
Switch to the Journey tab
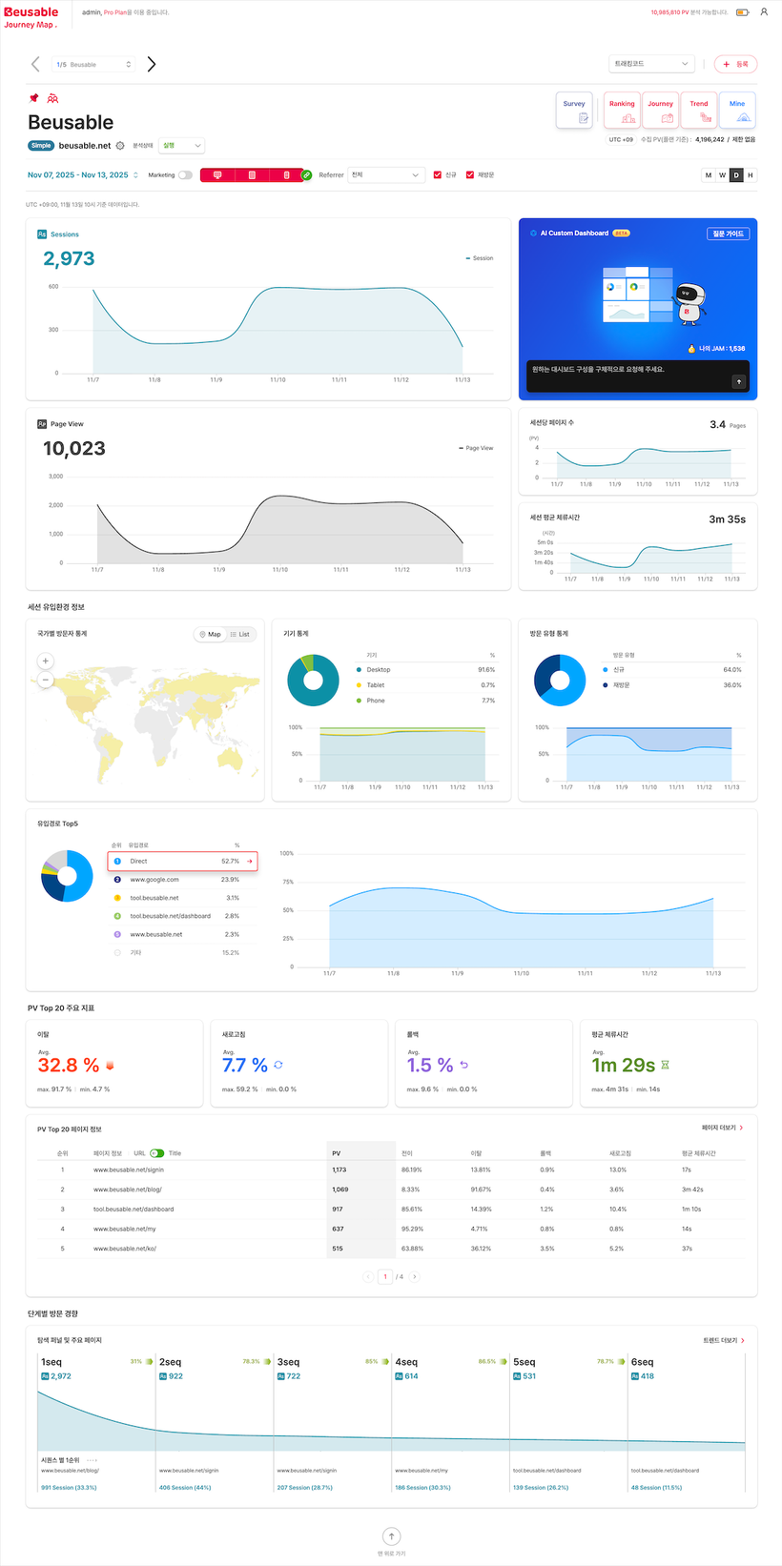click(661, 111)
